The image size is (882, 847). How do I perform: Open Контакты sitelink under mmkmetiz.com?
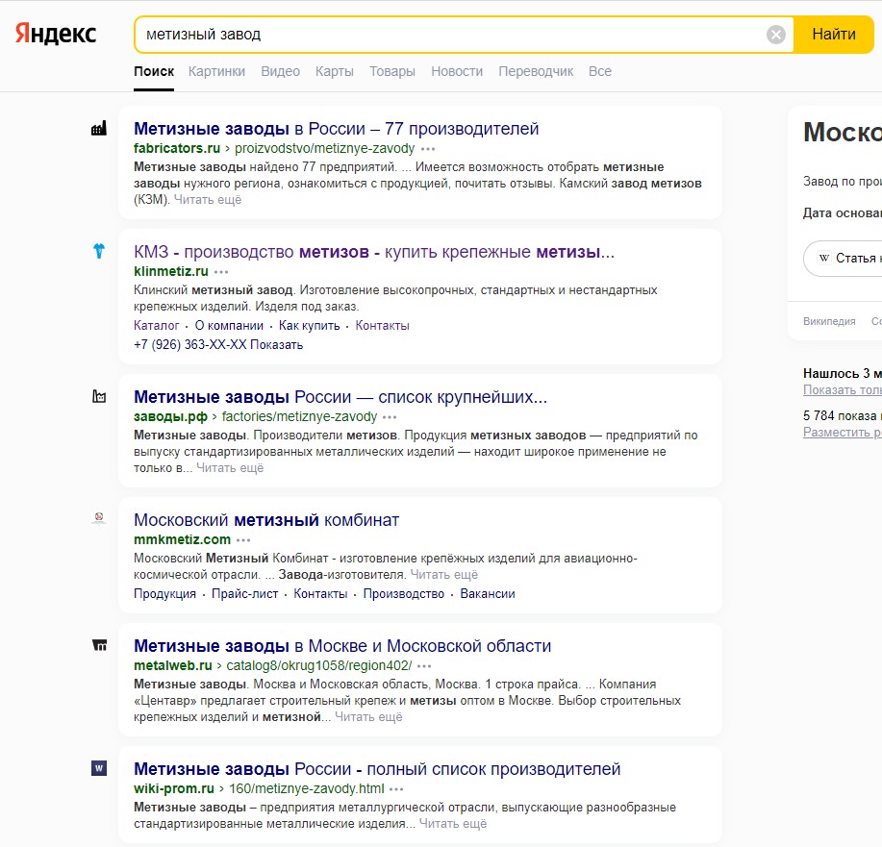[320, 594]
